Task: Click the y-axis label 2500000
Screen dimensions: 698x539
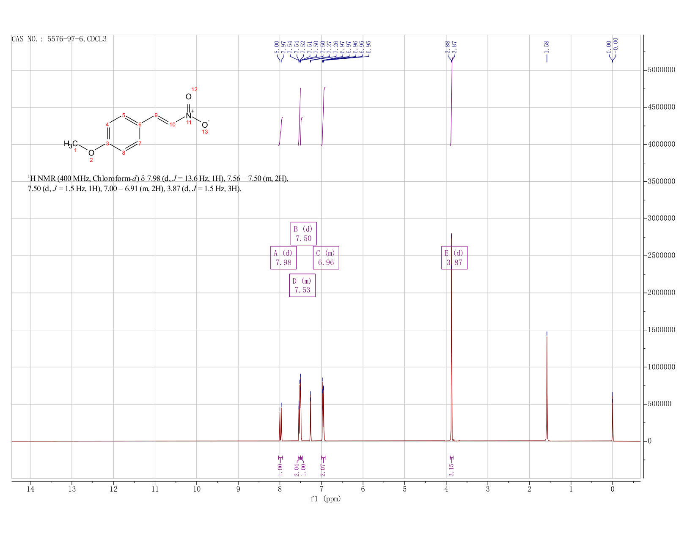Action: 661,255
